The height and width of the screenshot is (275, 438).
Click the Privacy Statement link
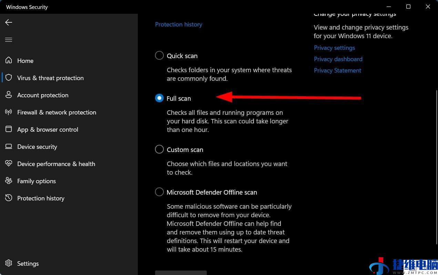click(x=337, y=70)
